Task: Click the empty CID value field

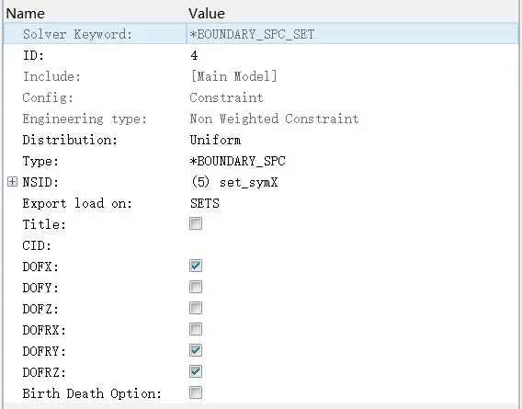Action: 352,245
